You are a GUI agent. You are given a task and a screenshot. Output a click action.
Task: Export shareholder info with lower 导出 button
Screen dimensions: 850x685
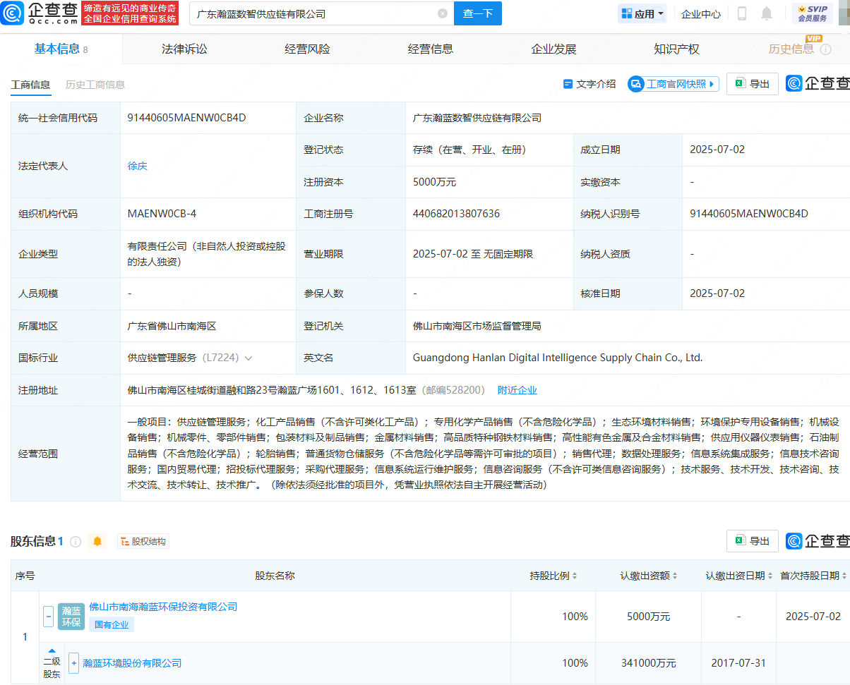click(x=753, y=541)
